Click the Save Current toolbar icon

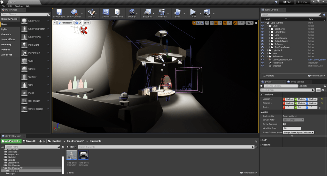coord(59,12)
